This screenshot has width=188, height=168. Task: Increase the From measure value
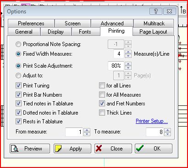(x=87, y=130)
